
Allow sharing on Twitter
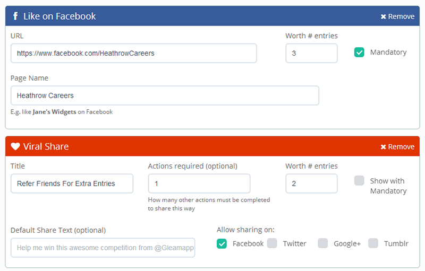(x=273, y=243)
